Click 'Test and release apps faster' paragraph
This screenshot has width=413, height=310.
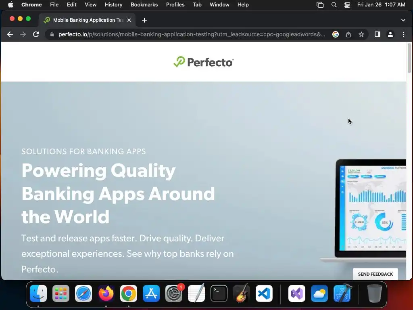coord(127,253)
